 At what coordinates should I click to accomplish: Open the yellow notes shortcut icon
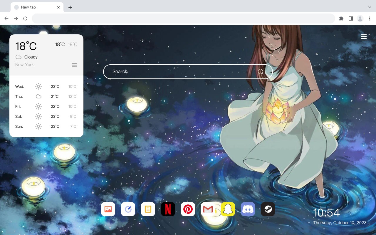pyautogui.click(x=148, y=209)
